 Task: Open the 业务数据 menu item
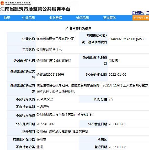click(x=56, y=18)
